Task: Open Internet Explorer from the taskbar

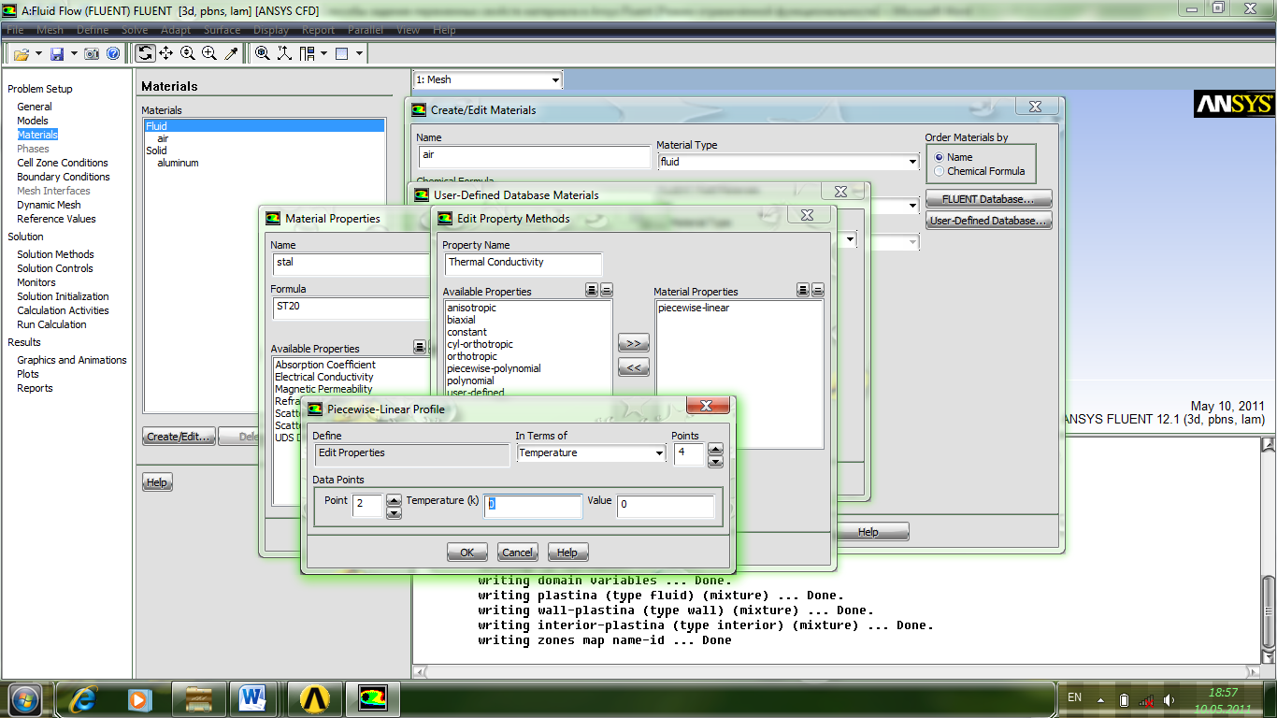Action: [x=83, y=698]
